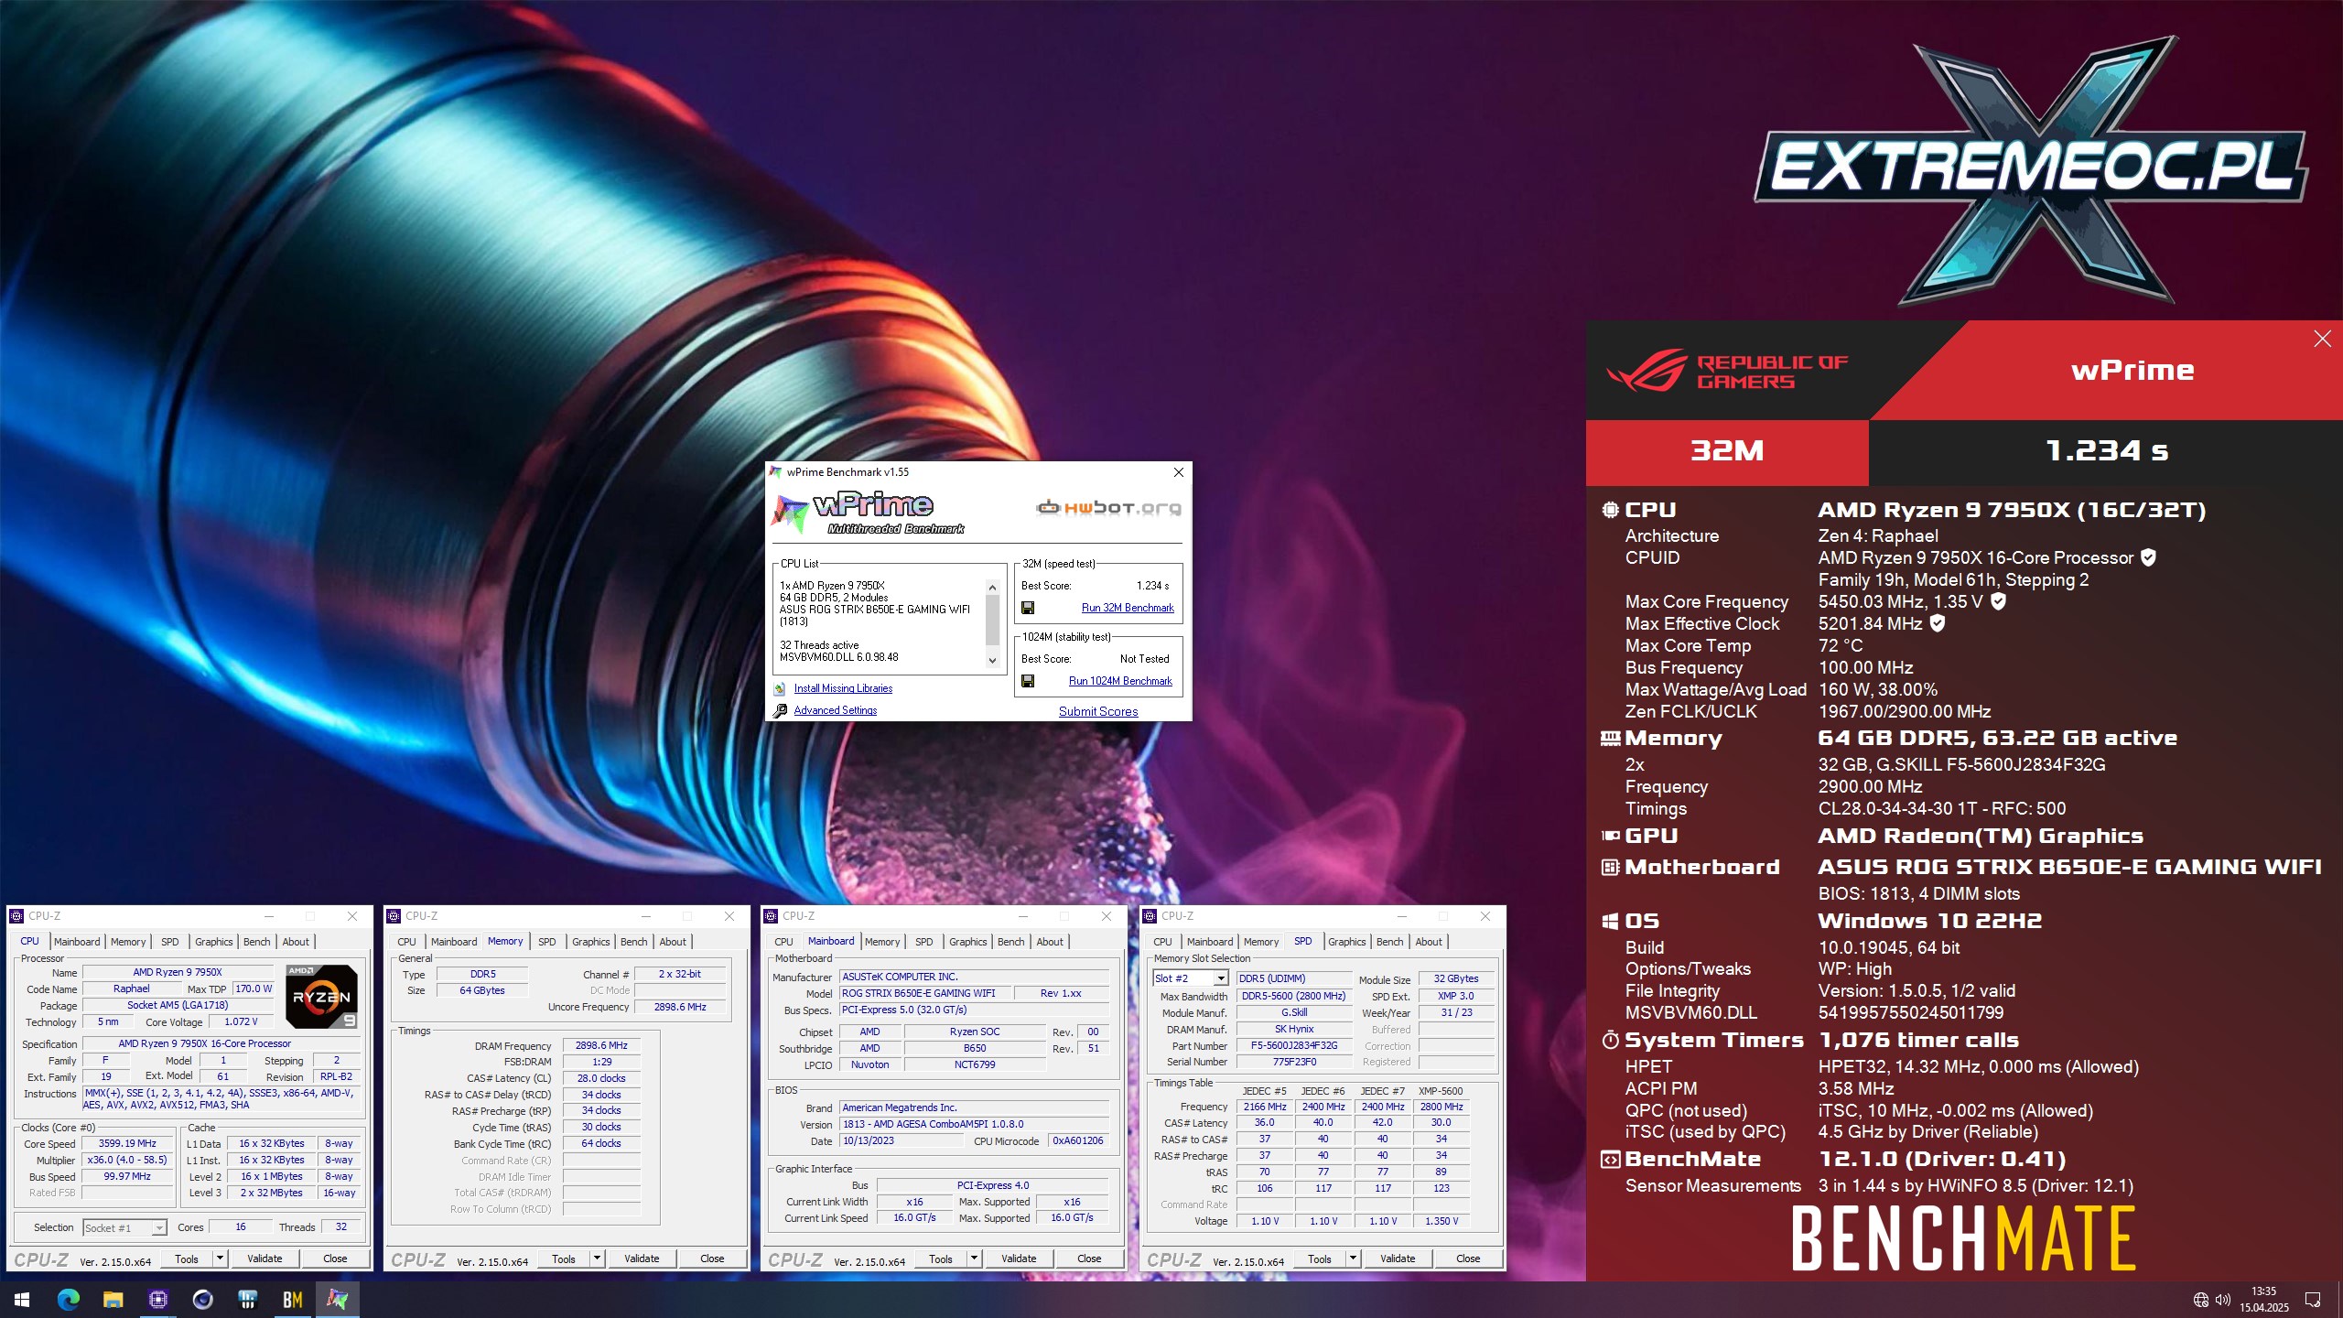This screenshot has width=2343, height=1318.
Task: Click Close button in CPU-Z Mainboard window
Action: (x=1089, y=1259)
